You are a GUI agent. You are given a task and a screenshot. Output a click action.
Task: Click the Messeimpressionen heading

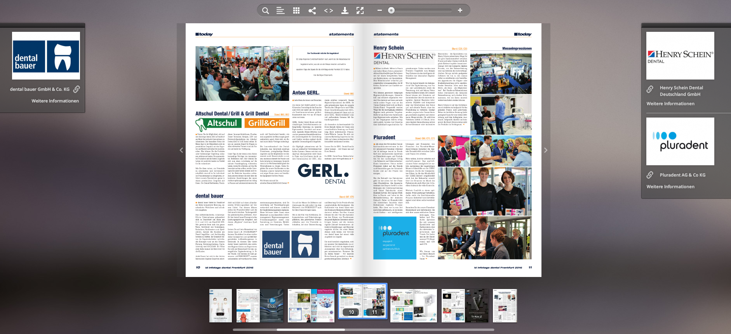517,48
